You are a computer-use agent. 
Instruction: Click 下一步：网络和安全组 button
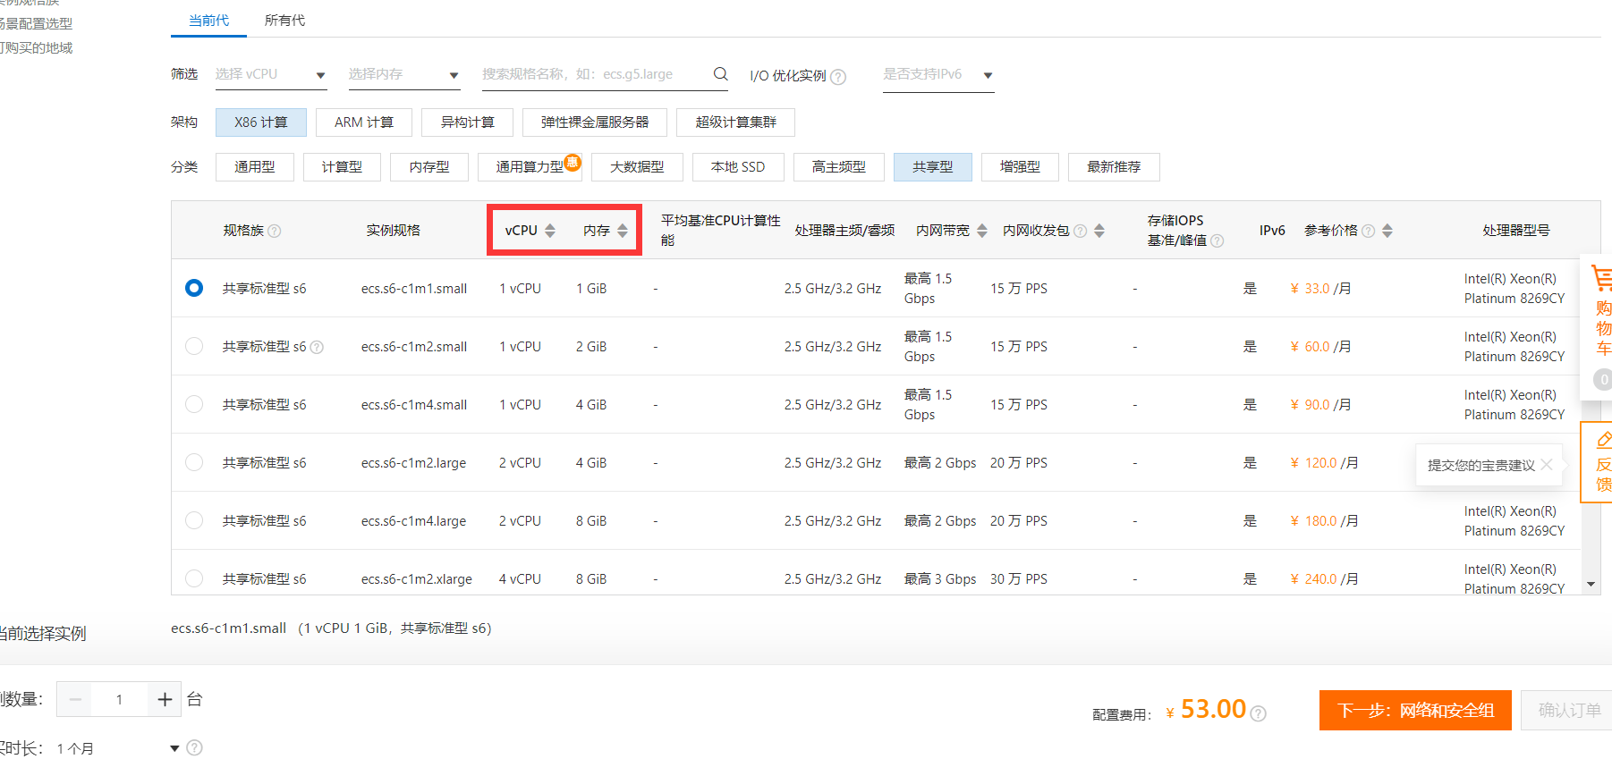tap(1415, 710)
